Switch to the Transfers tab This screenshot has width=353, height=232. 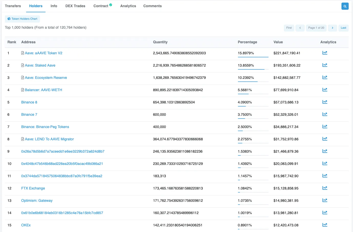coord(13,6)
